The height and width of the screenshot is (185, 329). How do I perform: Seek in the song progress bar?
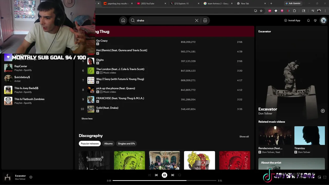click(x=164, y=181)
